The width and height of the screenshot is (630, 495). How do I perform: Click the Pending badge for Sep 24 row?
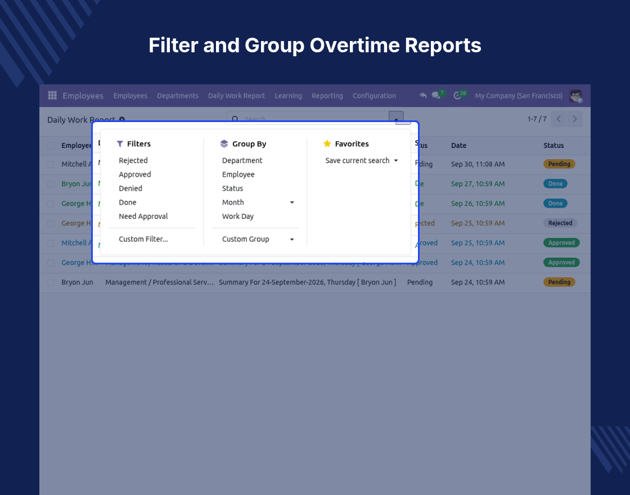pyautogui.click(x=559, y=282)
